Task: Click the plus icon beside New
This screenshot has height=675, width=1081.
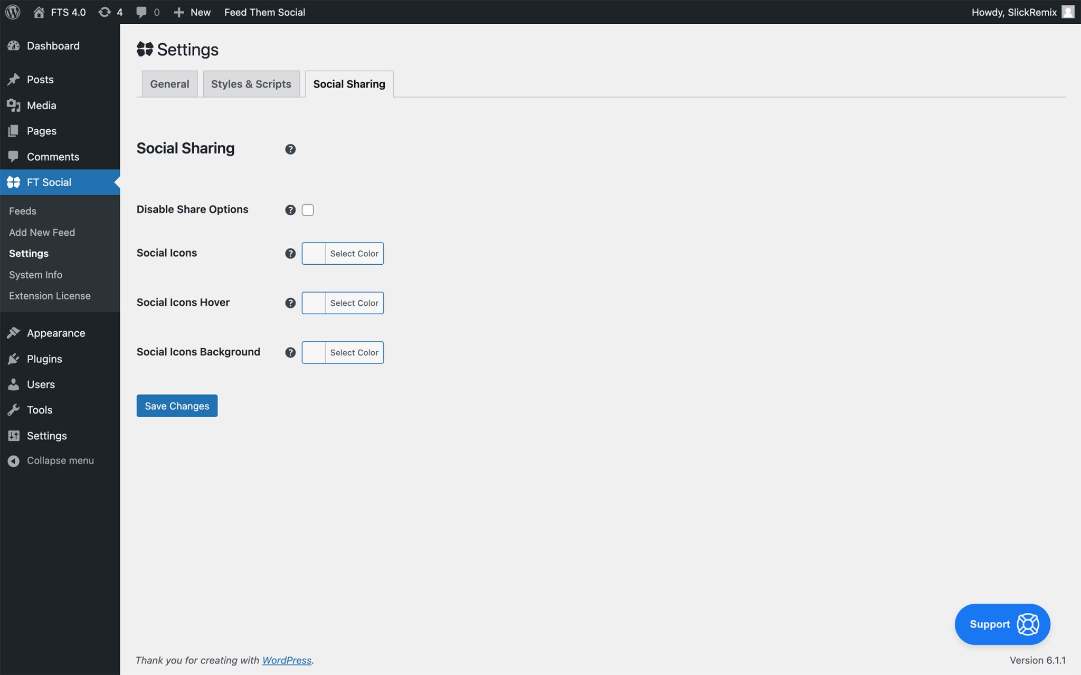Action: (x=179, y=12)
